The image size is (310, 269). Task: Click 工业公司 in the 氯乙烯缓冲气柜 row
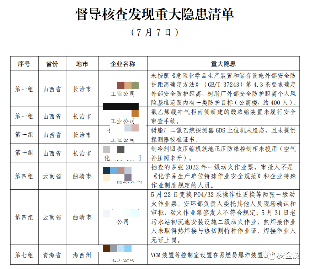point(123,121)
